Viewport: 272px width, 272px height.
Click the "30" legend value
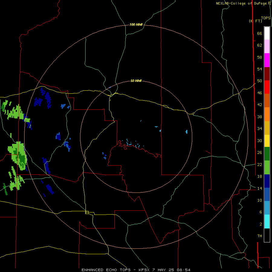[260, 141]
